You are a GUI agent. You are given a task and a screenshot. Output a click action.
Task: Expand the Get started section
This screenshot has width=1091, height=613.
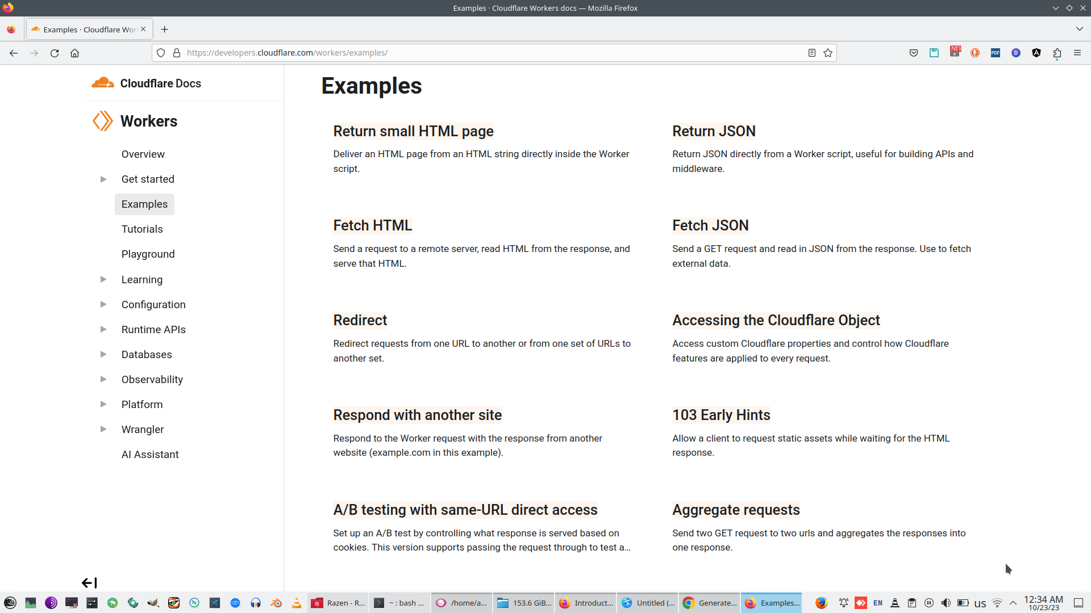click(103, 179)
